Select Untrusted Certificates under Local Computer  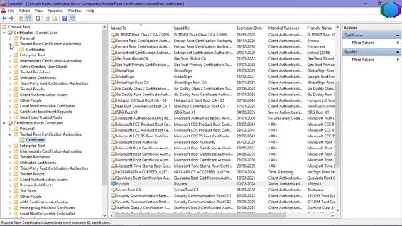[x=38, y=163]
